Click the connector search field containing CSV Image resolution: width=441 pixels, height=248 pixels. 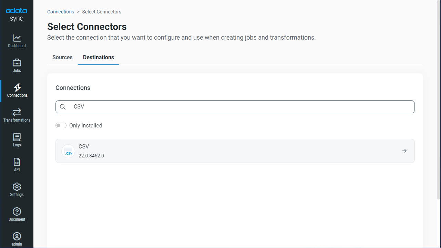(x=241, y=107)
